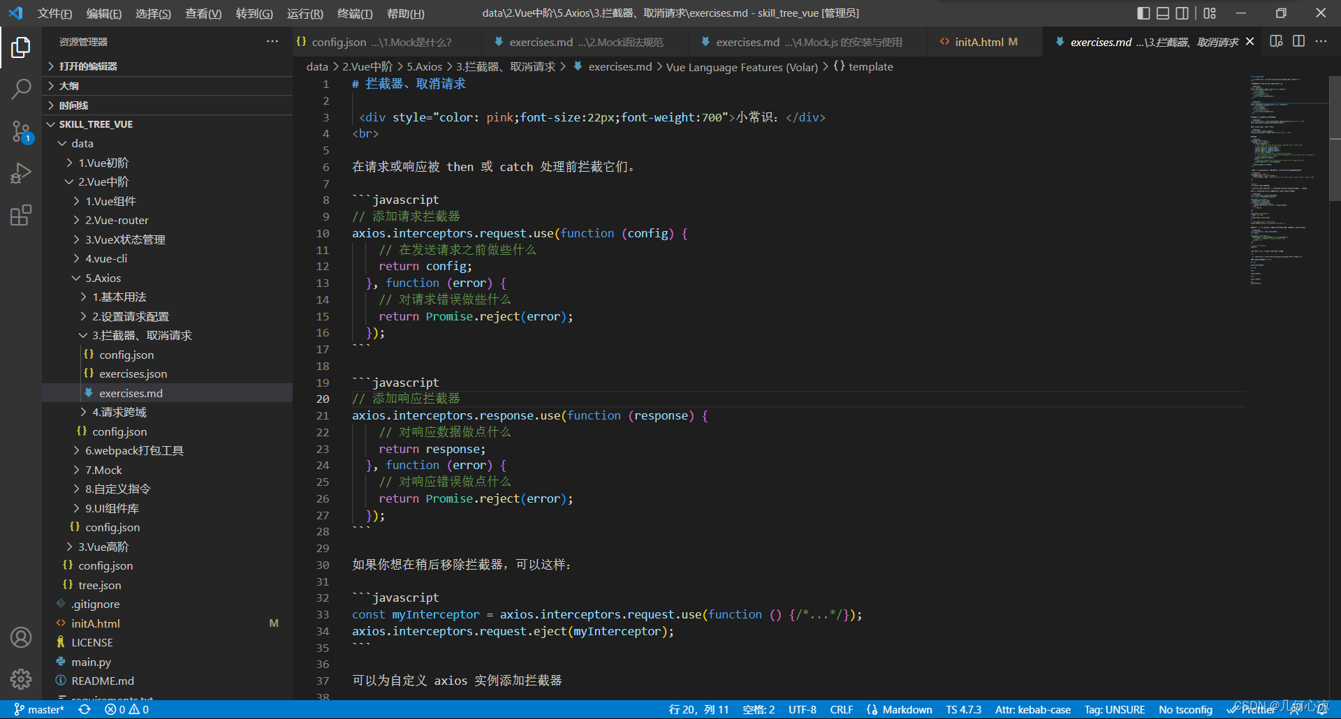Open exercises.json in file tree
Screen dimensions: 1341x719
click(x=168, y=373)
